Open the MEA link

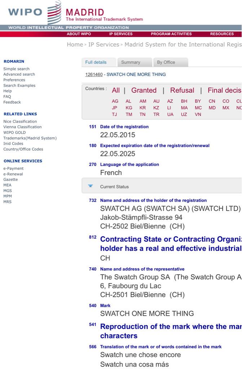point(7,186)
